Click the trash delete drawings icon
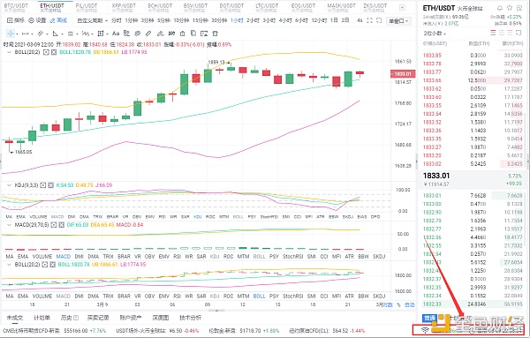 tap(215, 34)
